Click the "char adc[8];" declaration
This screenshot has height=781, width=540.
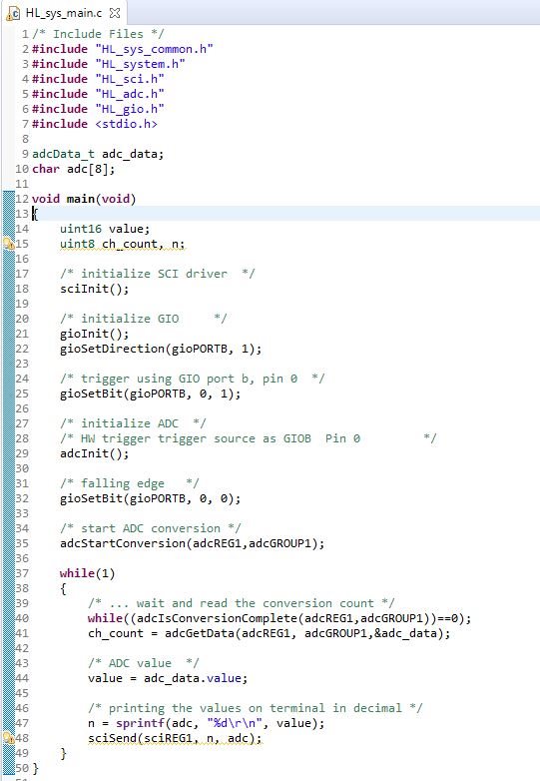click(74, 169)
